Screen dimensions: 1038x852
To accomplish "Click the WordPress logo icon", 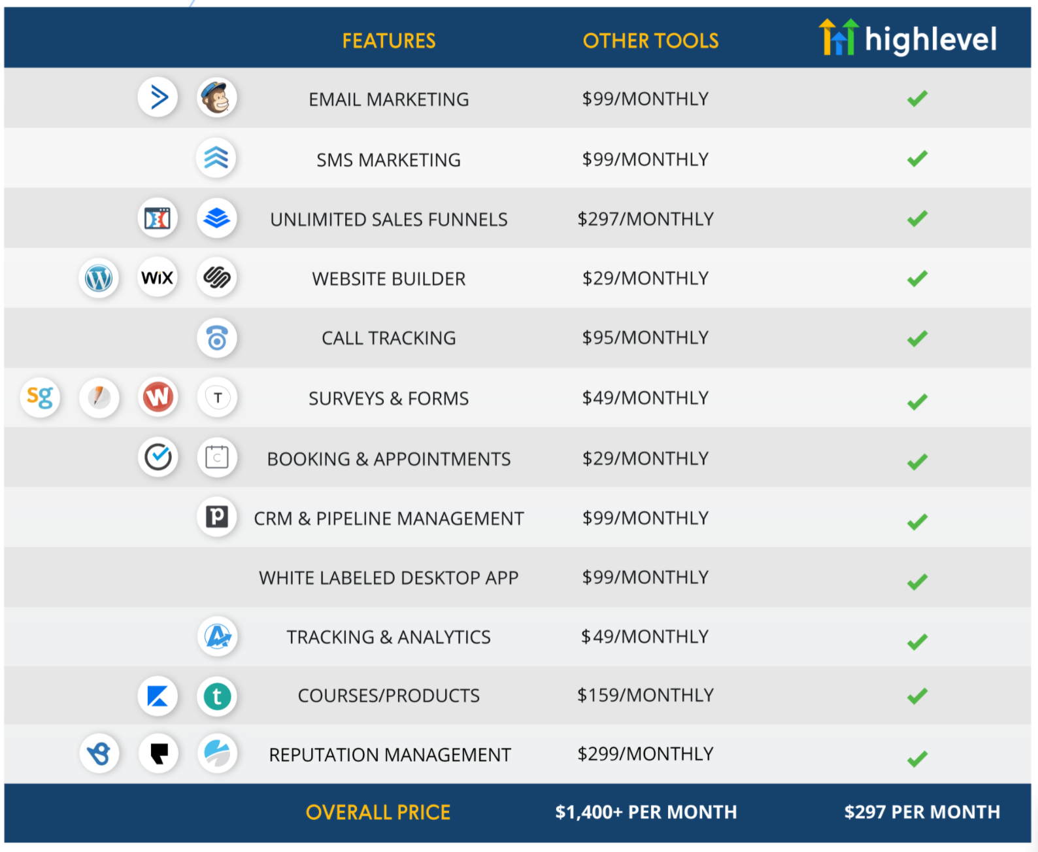I will [x=99, y=278].
